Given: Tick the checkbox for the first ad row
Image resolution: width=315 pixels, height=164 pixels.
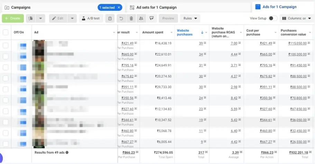Looking at the screenshot, I should (6, 45).
